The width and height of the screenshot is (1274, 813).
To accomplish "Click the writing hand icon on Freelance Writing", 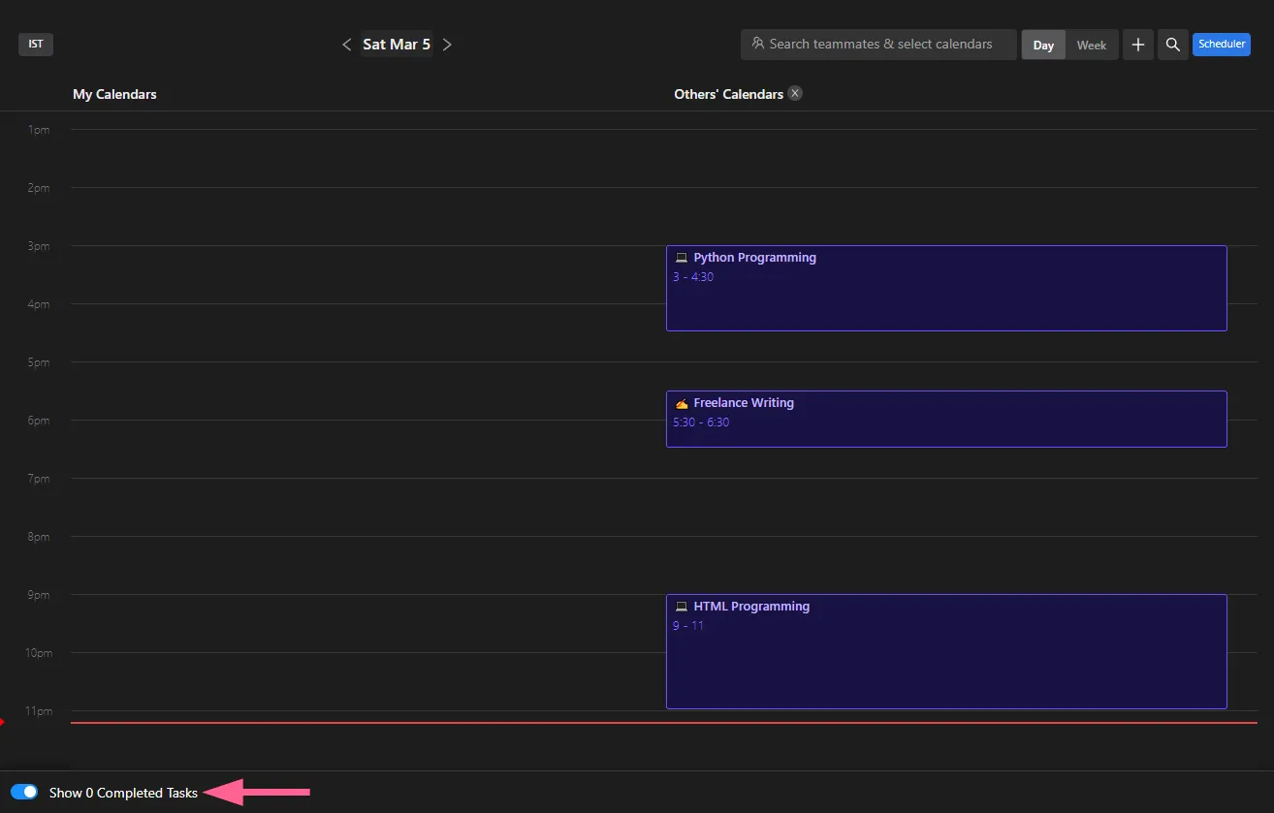I will click(x=682, y=403).
